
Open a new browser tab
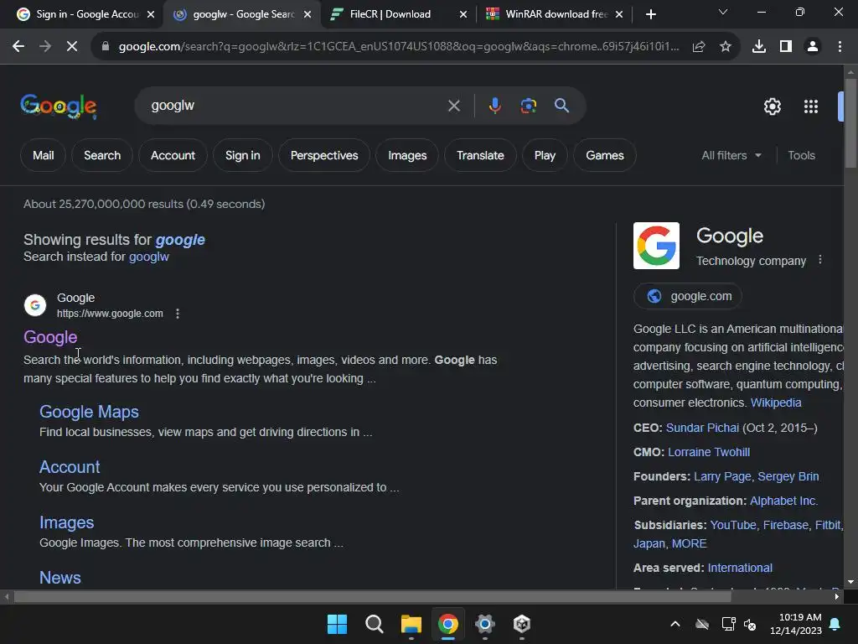(650, 14)
